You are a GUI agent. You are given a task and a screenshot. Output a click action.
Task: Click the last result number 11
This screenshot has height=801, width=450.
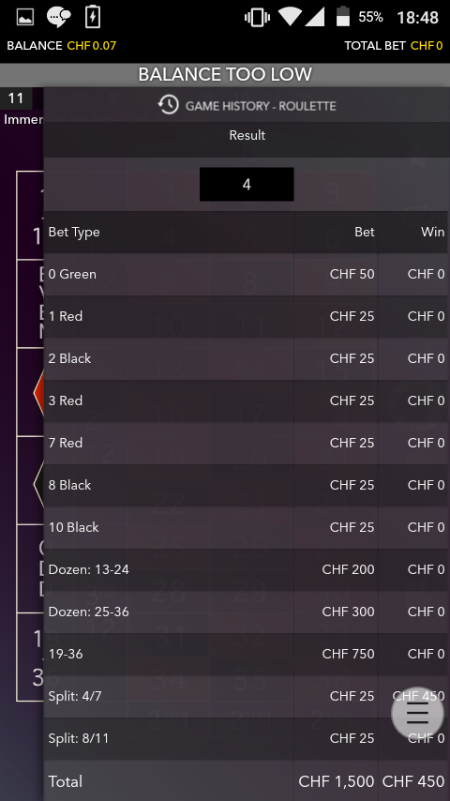pos(16,98)
